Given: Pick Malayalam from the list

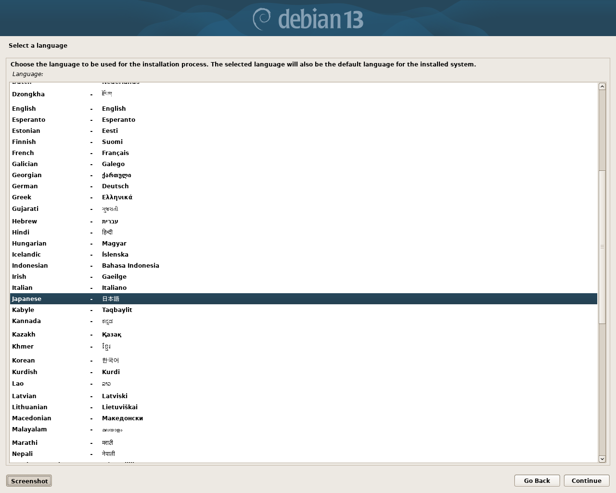Looking at the screenshot, I should (304, 430).
